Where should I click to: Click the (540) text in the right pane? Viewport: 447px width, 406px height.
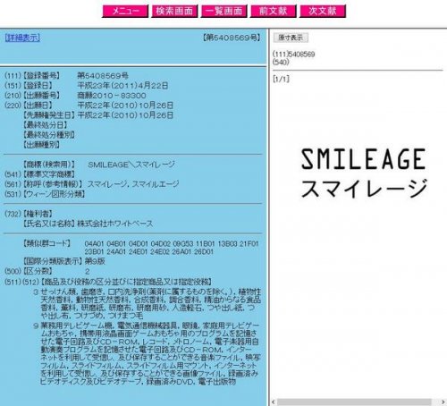point(281,63)
